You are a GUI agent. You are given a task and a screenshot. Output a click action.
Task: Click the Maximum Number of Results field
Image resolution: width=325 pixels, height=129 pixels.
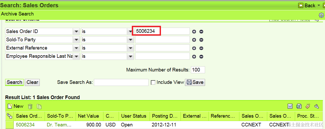pos(198,70)
